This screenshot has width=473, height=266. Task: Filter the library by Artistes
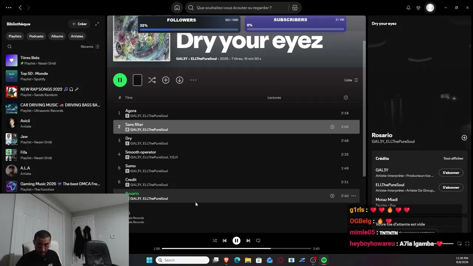tap(77, 36)
